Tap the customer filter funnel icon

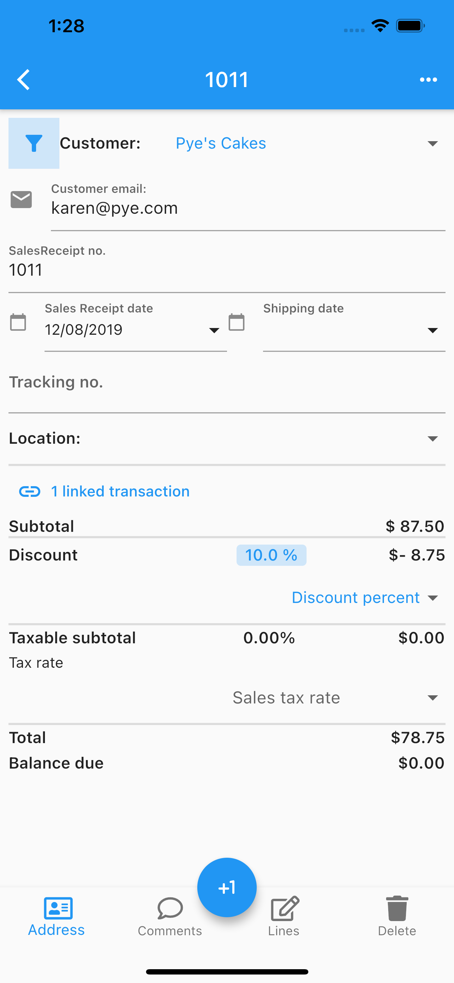tap(34, 143)
